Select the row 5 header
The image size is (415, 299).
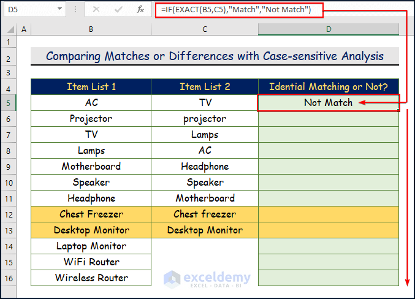pyautogui.click(x=9, y=102)
